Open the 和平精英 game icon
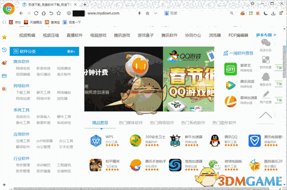This screenshot has height=190, width=287. pos(96,165)
